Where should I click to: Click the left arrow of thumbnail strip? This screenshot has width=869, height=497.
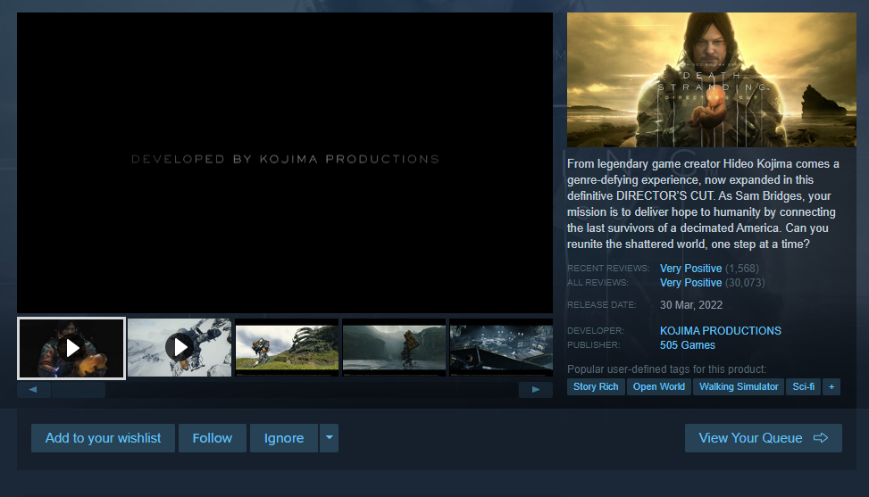pyautogui.click(x=33, y=390)
